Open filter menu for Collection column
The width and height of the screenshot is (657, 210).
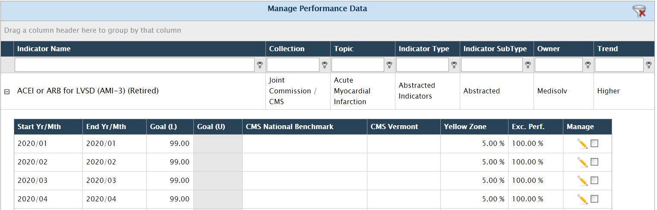click(x=325, y=65)
